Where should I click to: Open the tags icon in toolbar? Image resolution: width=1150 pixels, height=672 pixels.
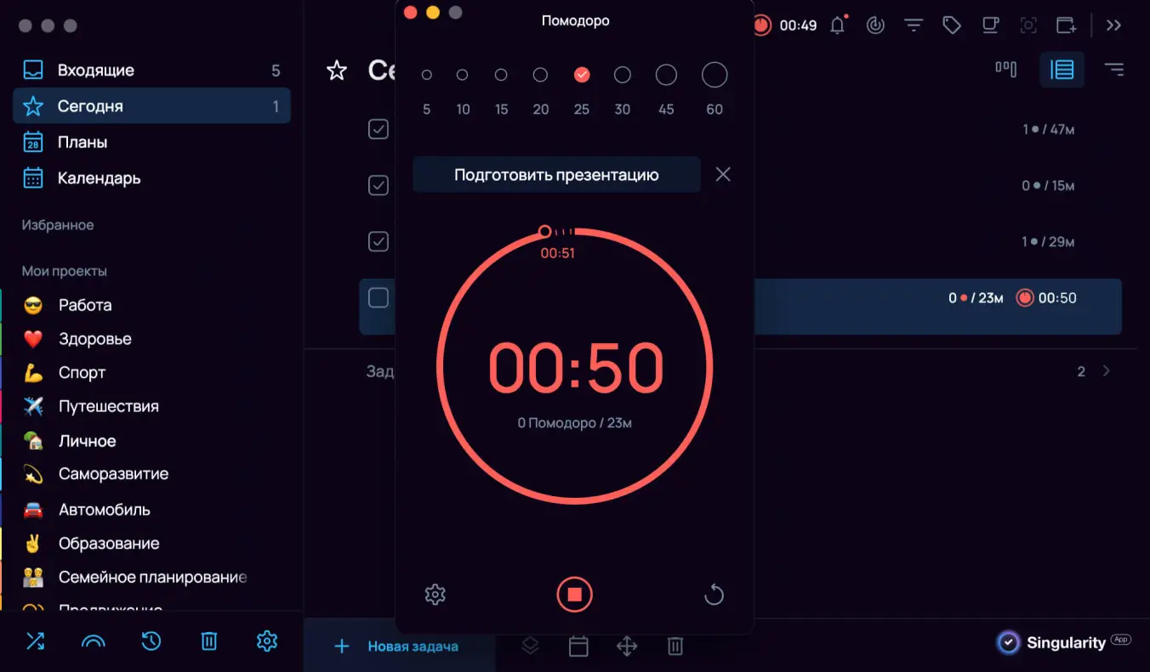[x=952, y=25]
